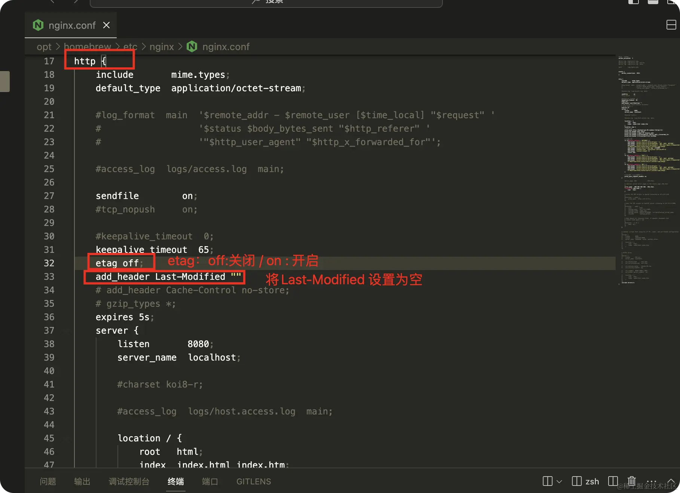Image resolution: width=680 pixels, height=493 pixels.
Task: Place cursor on the 'server {' line
Action: click(x=117, y=331)
